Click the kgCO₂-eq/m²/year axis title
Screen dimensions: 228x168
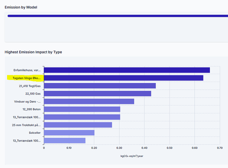(x=131, y=156)
